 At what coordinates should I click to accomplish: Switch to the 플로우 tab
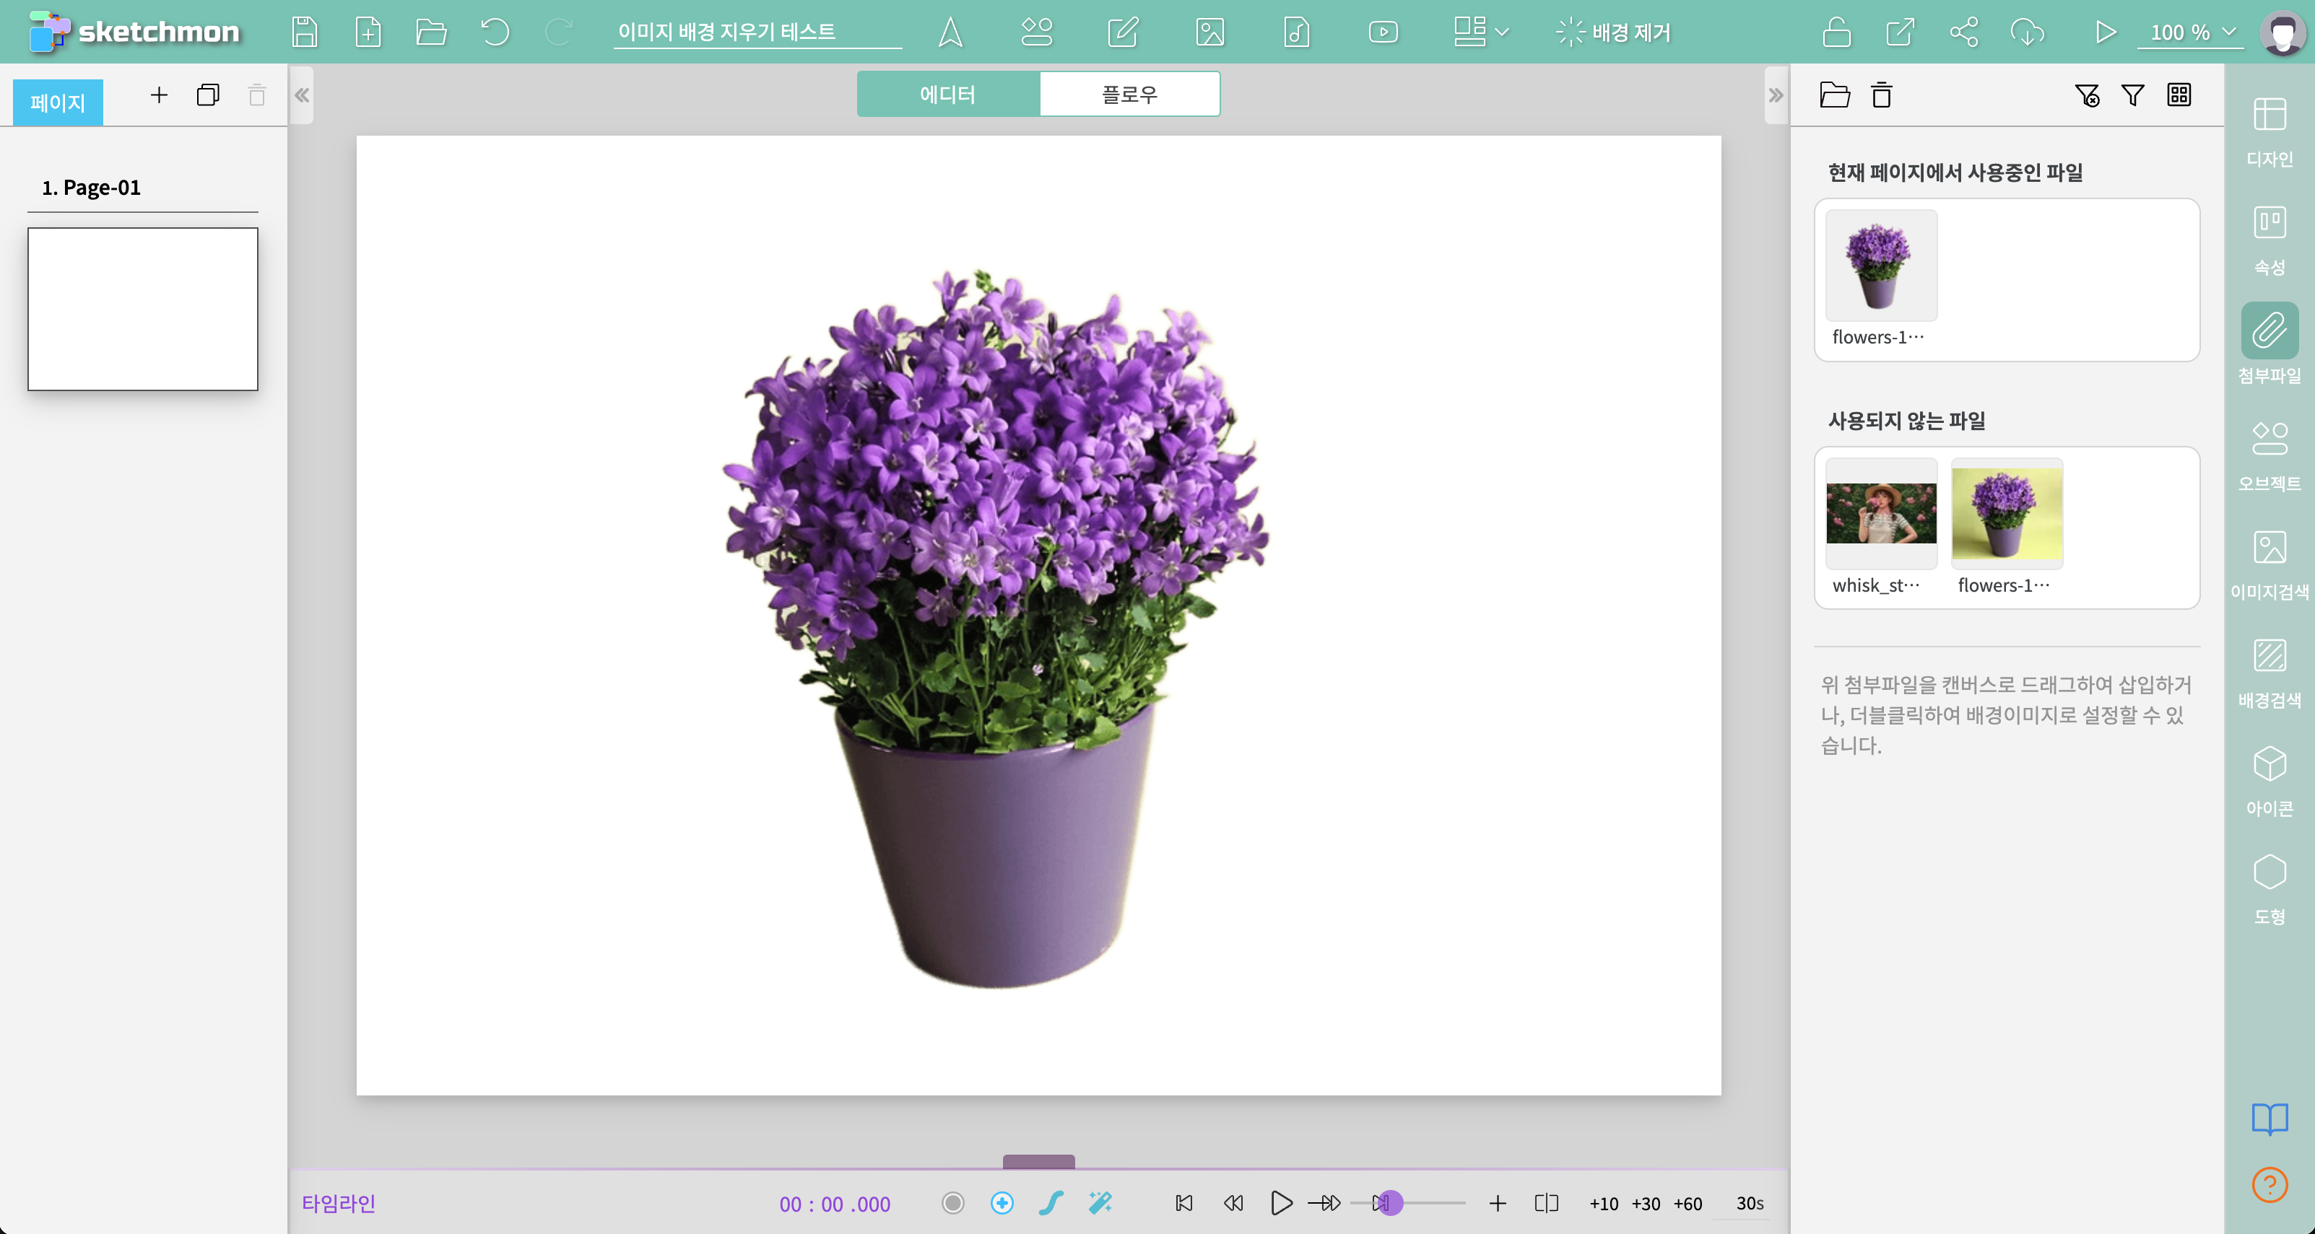click(x=1129, y=95)
